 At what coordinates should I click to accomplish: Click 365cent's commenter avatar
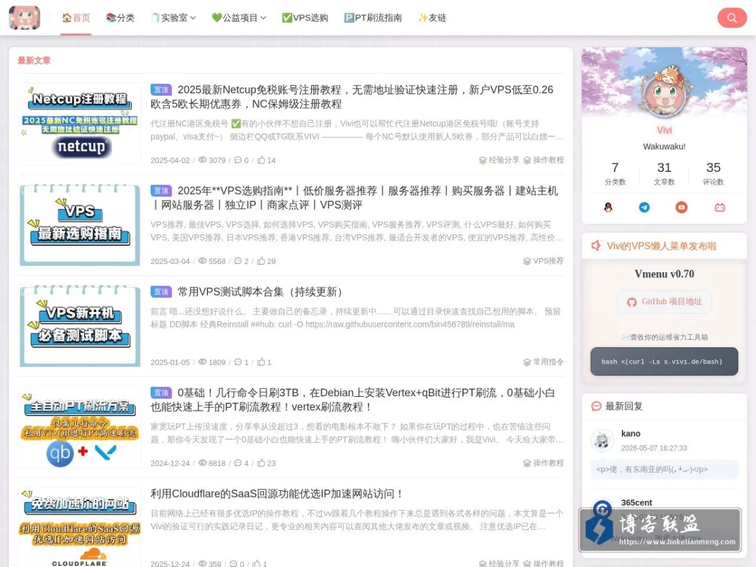[602, 509]
